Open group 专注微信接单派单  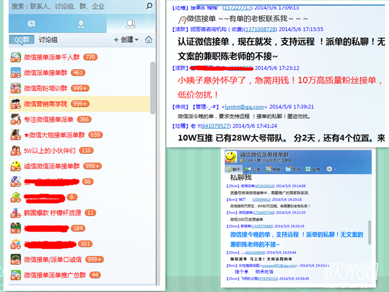[79, 119]
